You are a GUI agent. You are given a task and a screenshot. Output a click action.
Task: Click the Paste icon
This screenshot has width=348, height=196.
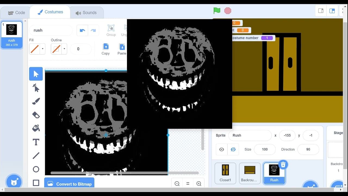pos(122,47)
